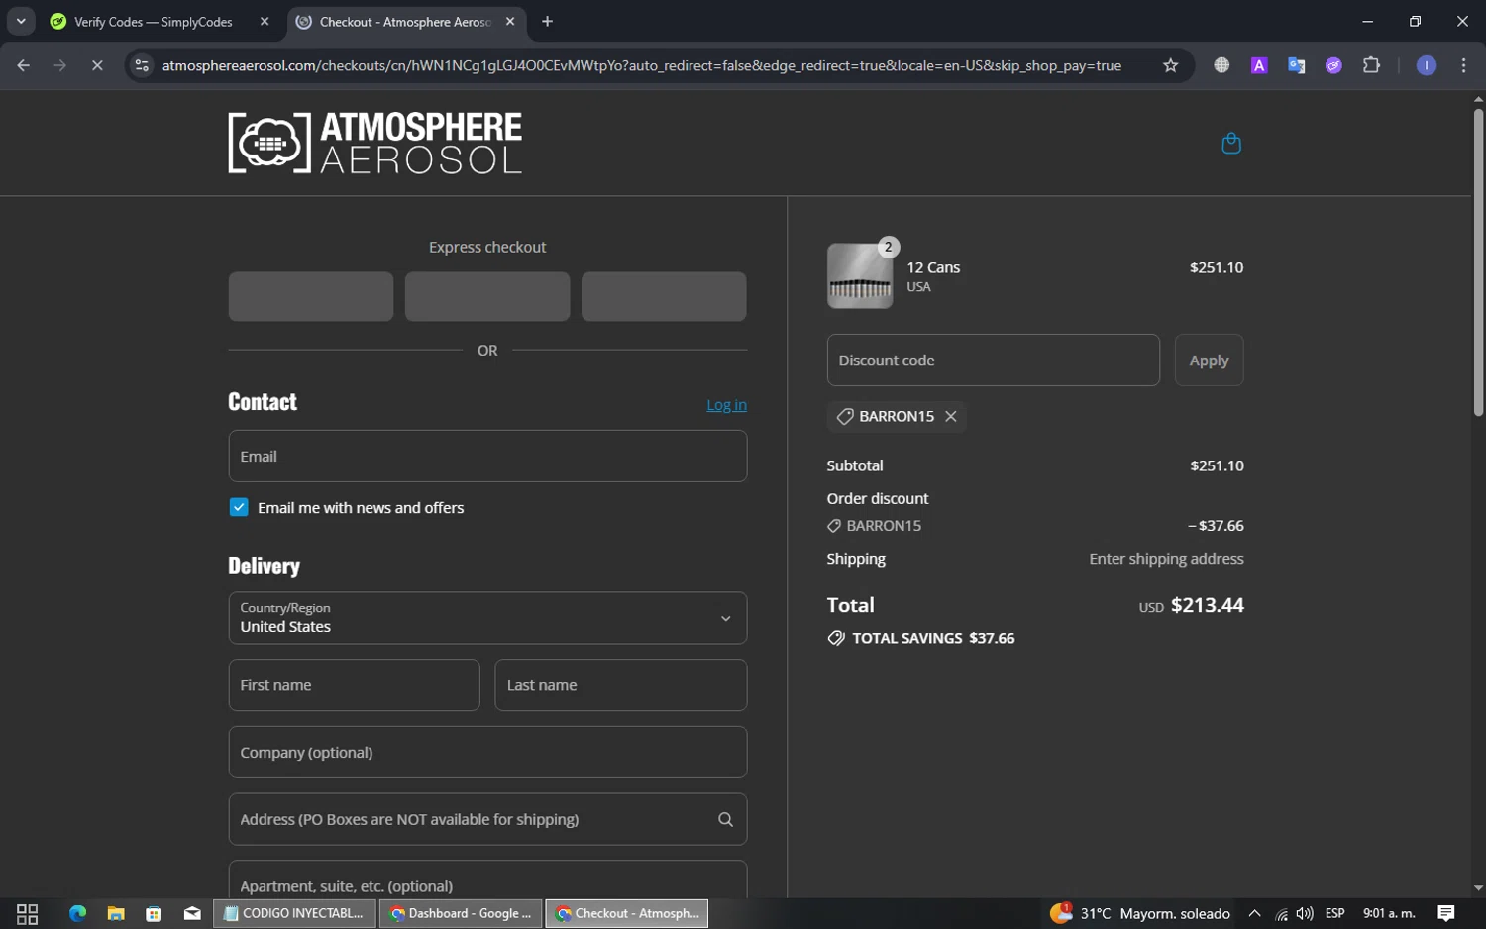Select the Checkout Atmosphere Aerosol tab
1486x929 pixels.
pos(406,21)
